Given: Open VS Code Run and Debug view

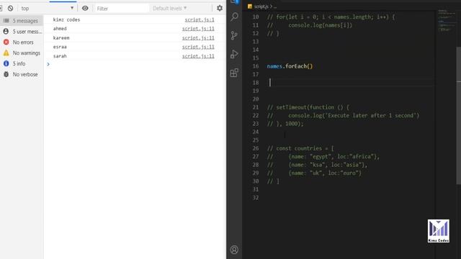Looking at the screenshot, I should click(x=234, y=54).
